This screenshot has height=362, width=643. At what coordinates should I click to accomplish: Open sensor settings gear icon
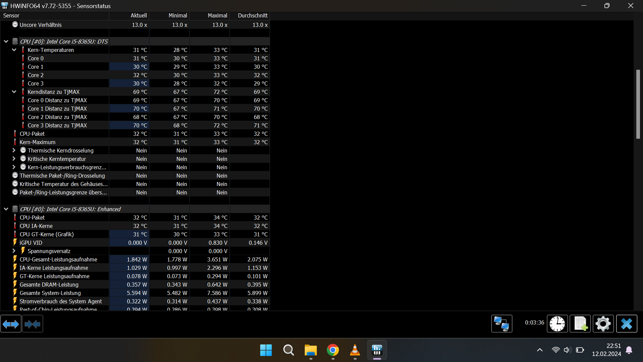pos(603,324)
